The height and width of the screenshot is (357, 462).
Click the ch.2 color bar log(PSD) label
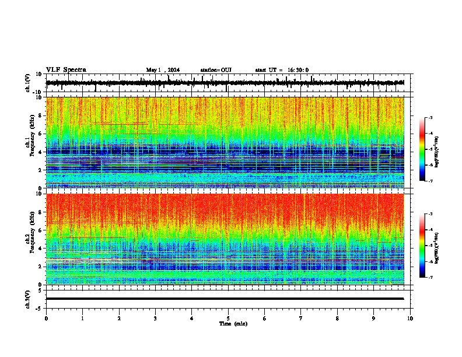437,248
